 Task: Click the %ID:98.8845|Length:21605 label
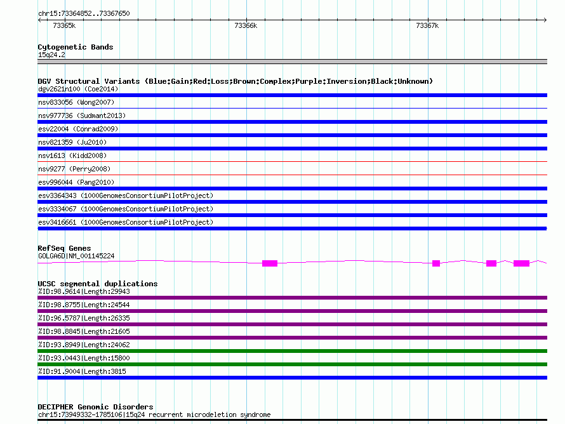tap(84, 331)
